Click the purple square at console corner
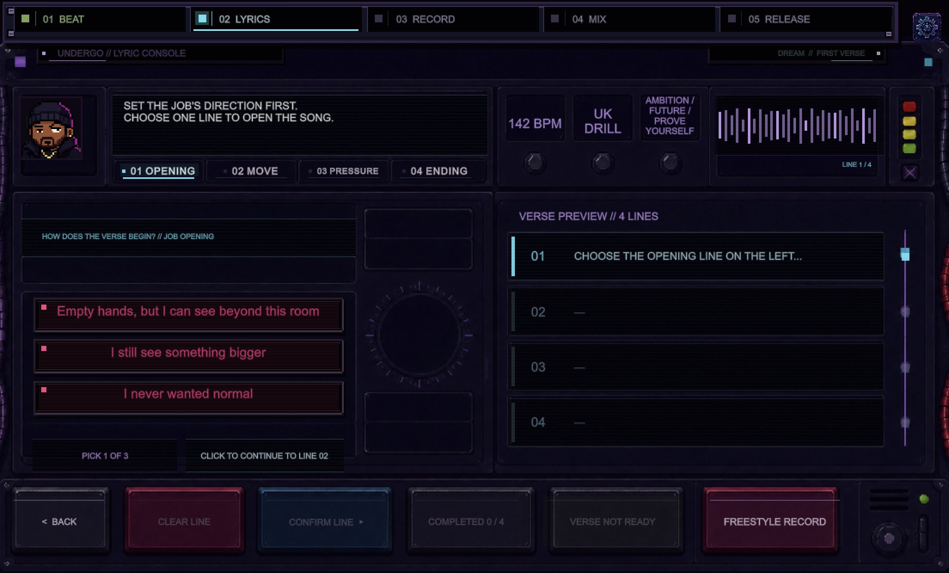949x573 pixels. tap(20, 62)
